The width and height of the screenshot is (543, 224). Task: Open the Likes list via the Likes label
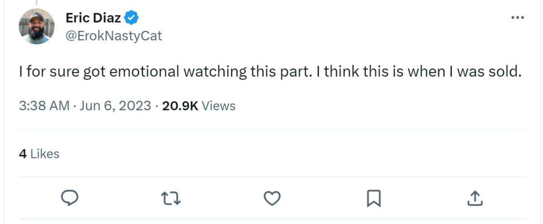coord(45,154)
